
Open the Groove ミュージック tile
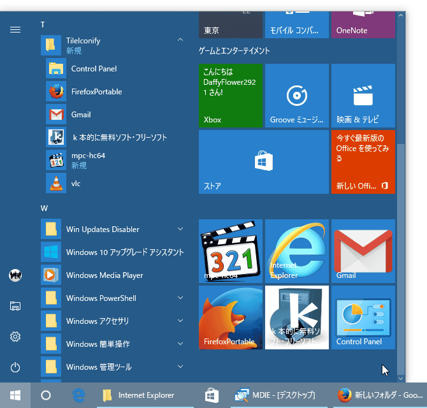click(297, 96)
